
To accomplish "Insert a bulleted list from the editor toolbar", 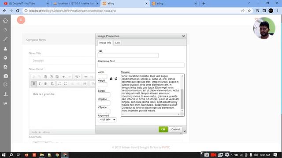I will (66, 83).
